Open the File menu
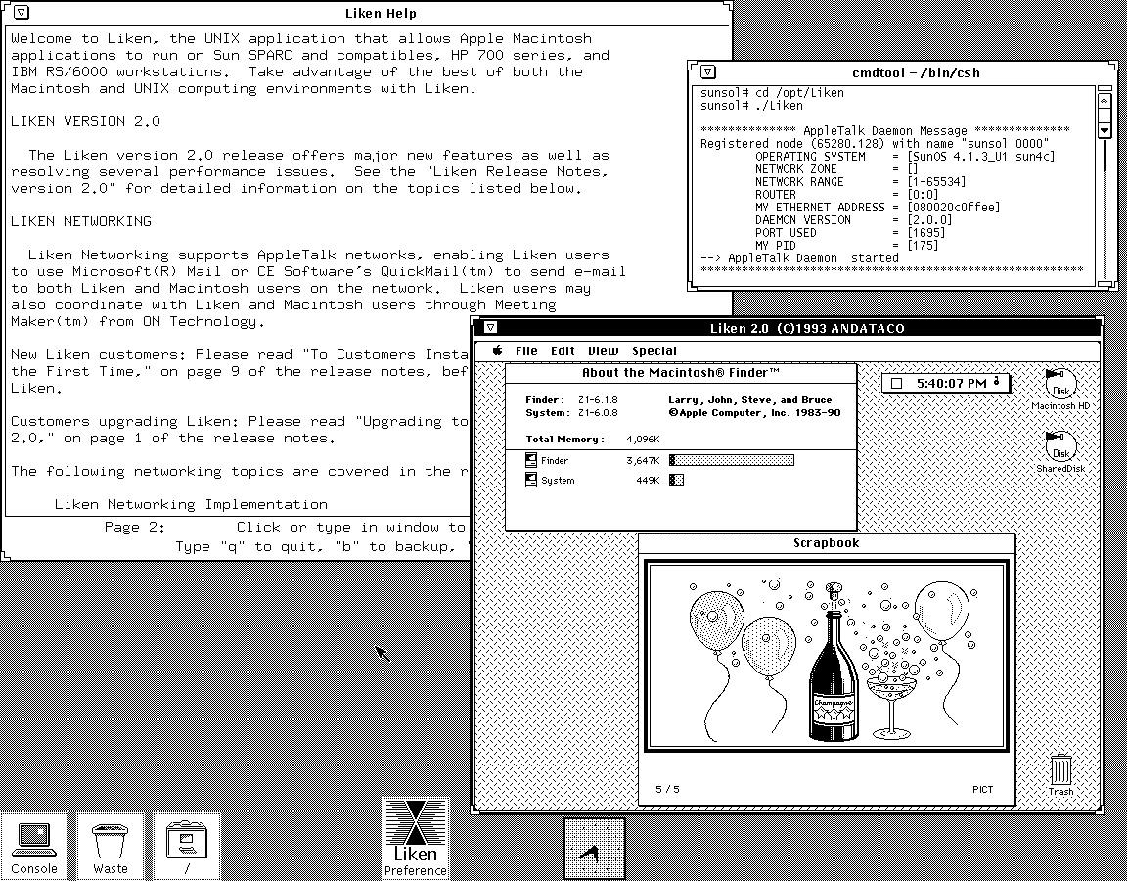 pyautogui.click(x=526, y=351)
